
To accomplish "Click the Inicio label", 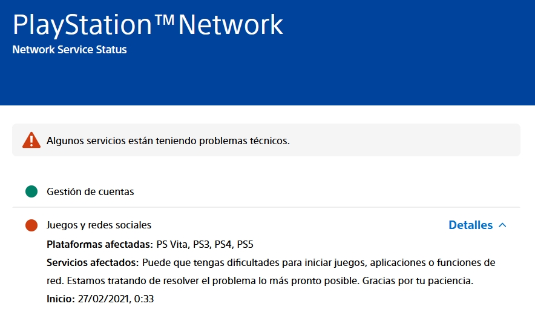I will click(61, 299).
